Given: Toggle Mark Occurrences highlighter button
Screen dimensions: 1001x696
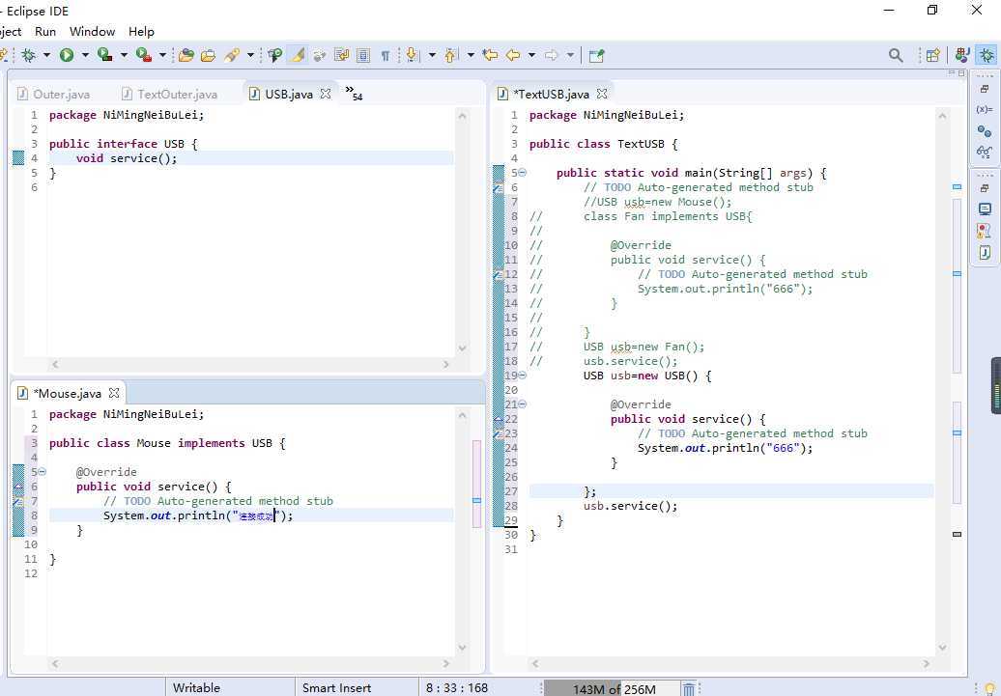Looking at the screenshot, I should click(x=298, y=55).
